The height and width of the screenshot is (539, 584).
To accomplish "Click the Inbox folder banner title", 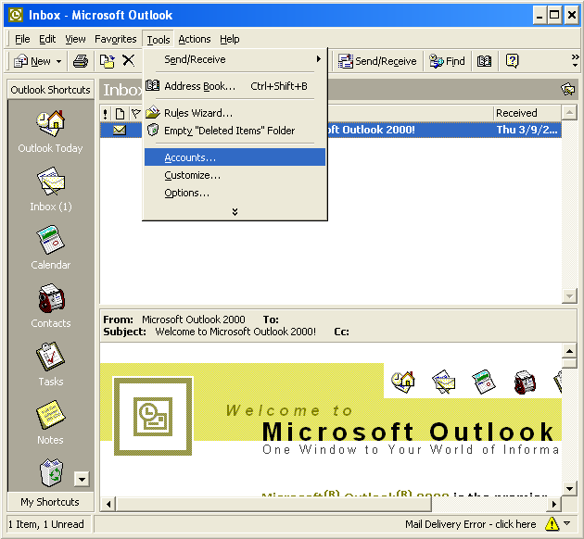I will pyautogui.click(x=122, y=90).
